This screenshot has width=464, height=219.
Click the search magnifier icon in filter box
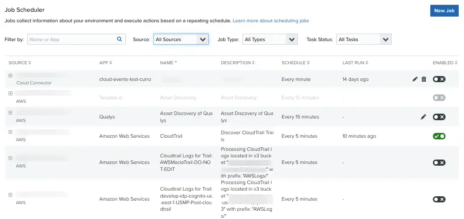(x=119, y=39)
